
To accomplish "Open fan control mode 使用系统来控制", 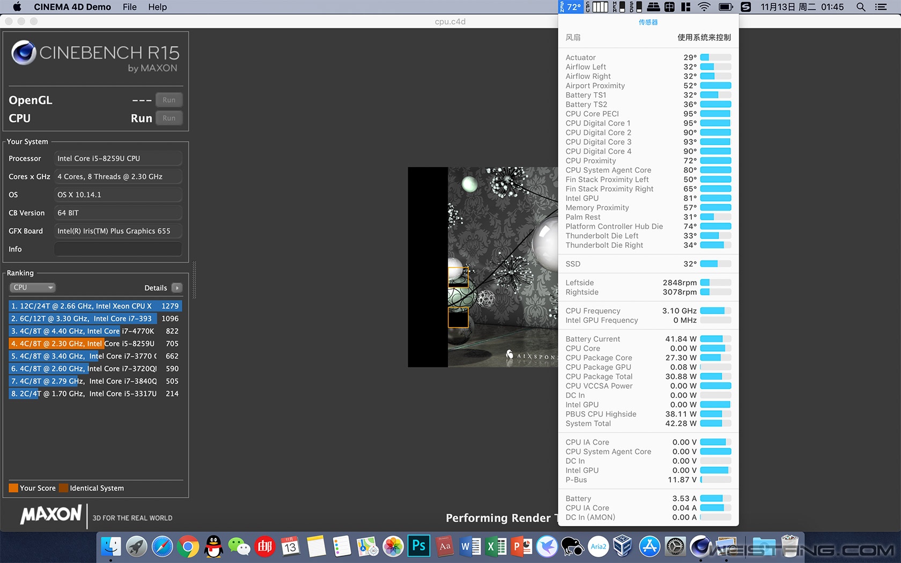I will (x=704, y=38).
